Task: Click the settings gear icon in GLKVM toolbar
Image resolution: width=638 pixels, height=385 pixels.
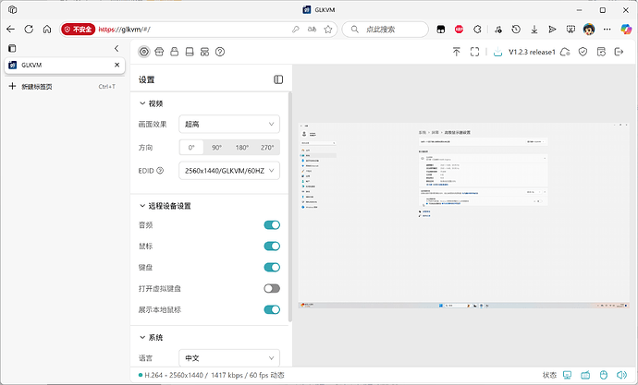Action: point(144,52)
